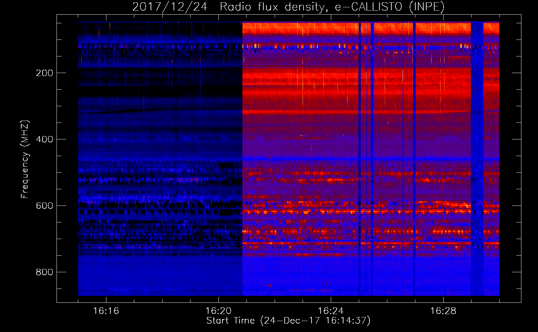Click the 16:24 time tick label

point(331,311)
